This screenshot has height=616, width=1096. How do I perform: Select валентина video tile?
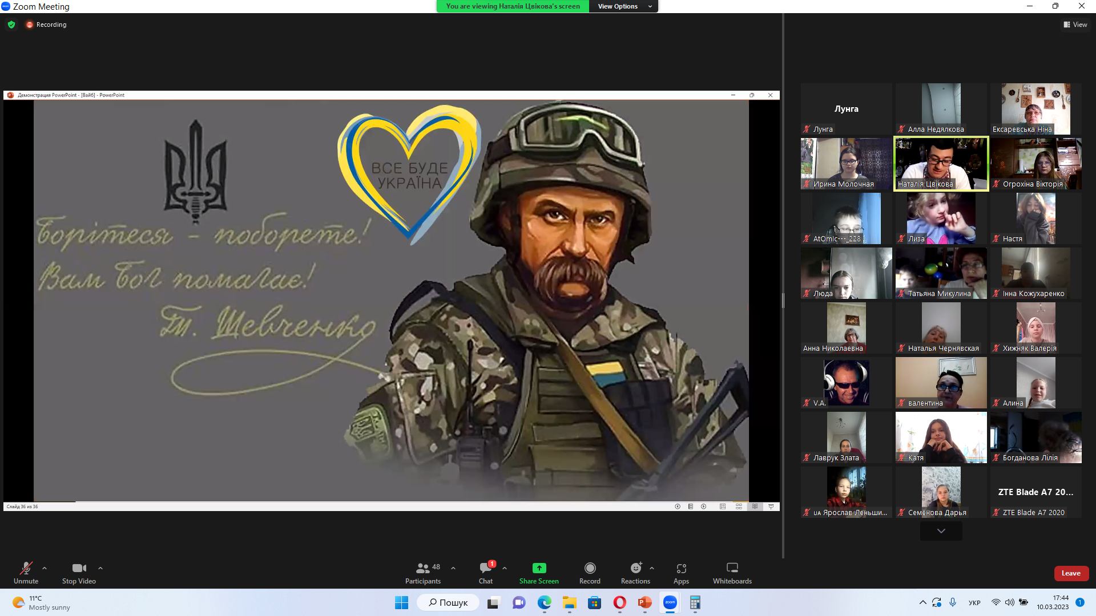(x=941, y=383)
